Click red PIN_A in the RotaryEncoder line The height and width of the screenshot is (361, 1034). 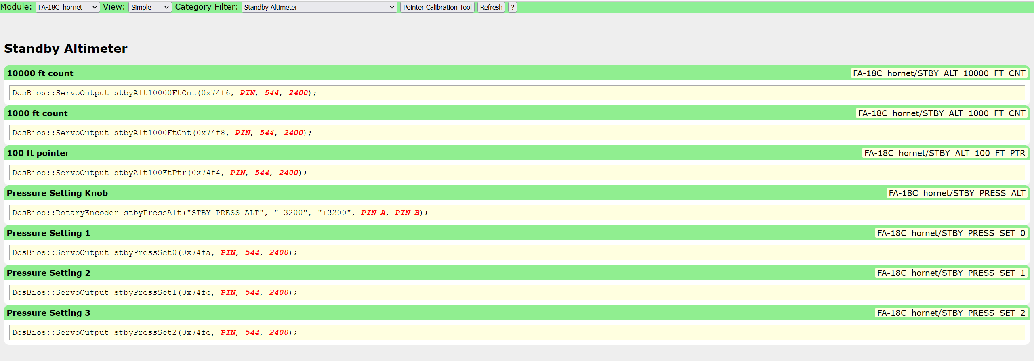[x=373, y=213]
